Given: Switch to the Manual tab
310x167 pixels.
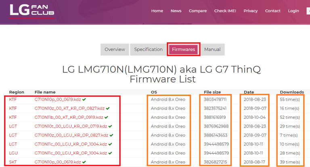Looking at the screenshot, I should click(x=213, y=49).
